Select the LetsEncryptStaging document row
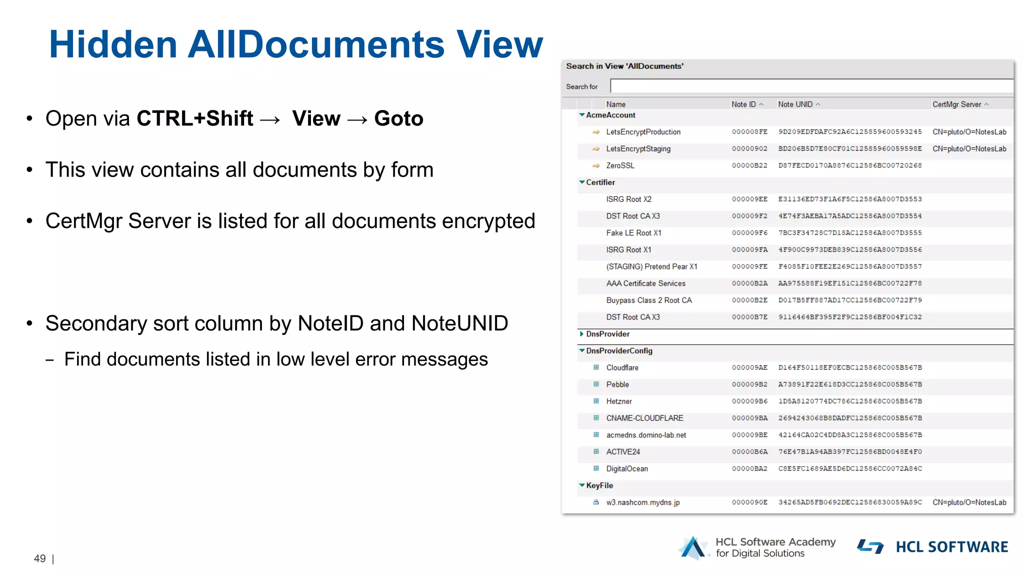The height and width of the screenshot is (576, 1024). 795,149
